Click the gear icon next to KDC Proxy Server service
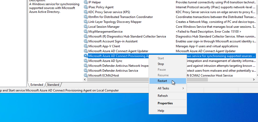258x122 pixels. click(x=85, y=12)
